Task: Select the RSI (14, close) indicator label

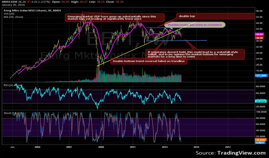Action: pyautogui.click(x=13, y=85)
